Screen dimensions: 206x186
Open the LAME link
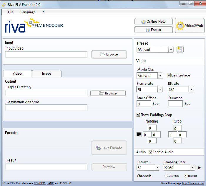tap(50, 183)
